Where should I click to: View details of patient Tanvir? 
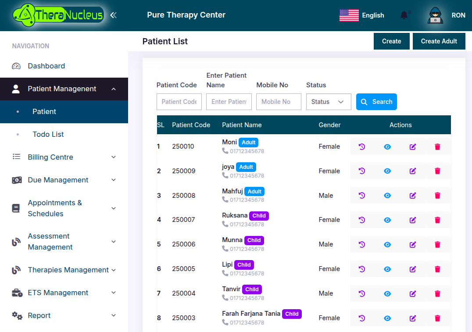coord(387,293)
